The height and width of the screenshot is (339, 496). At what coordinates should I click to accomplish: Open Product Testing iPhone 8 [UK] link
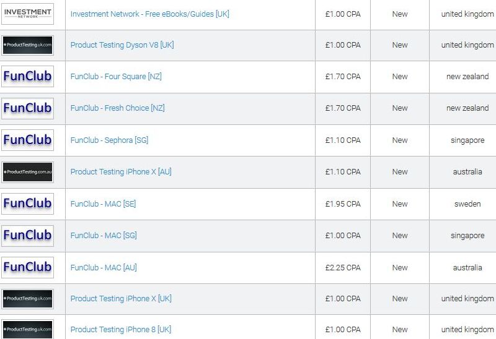click(121, 330)
